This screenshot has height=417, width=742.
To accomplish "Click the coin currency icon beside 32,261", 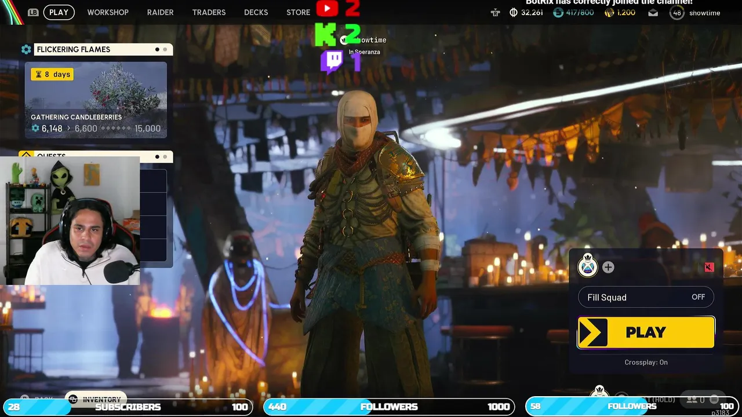I will tap(513, 12).
